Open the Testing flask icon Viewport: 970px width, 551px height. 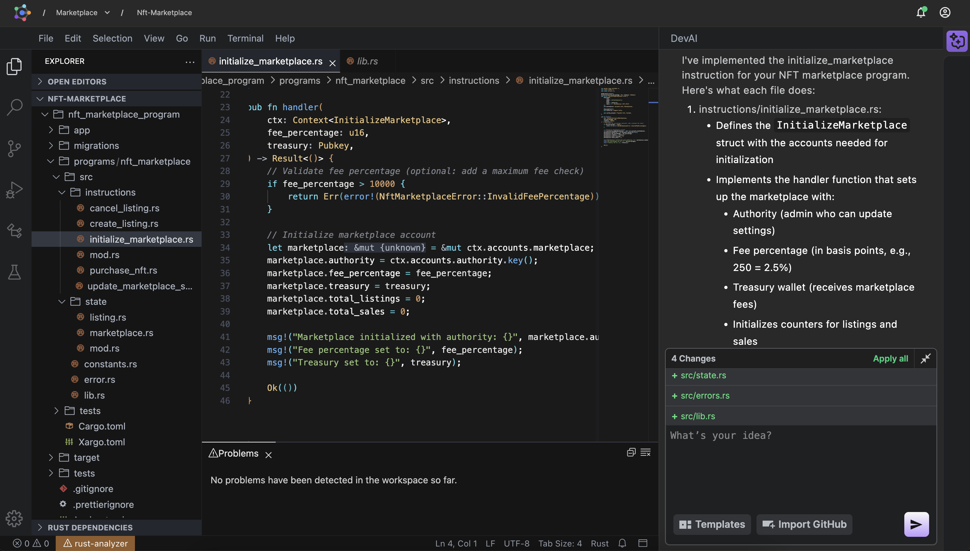coord(14,272)
